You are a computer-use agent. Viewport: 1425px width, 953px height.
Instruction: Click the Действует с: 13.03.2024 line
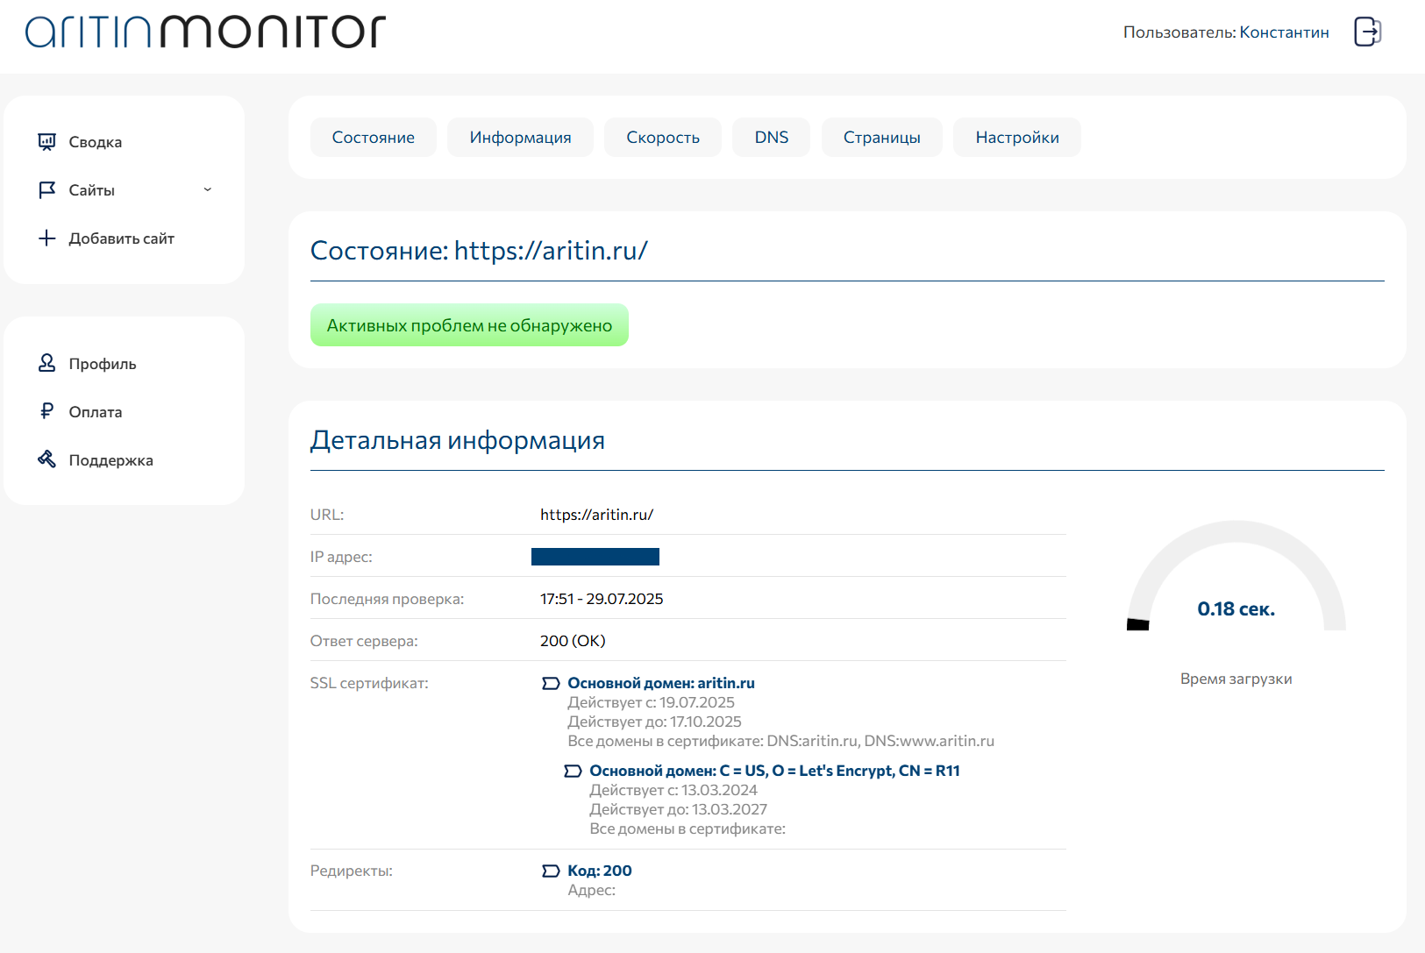tap(673, 790)
